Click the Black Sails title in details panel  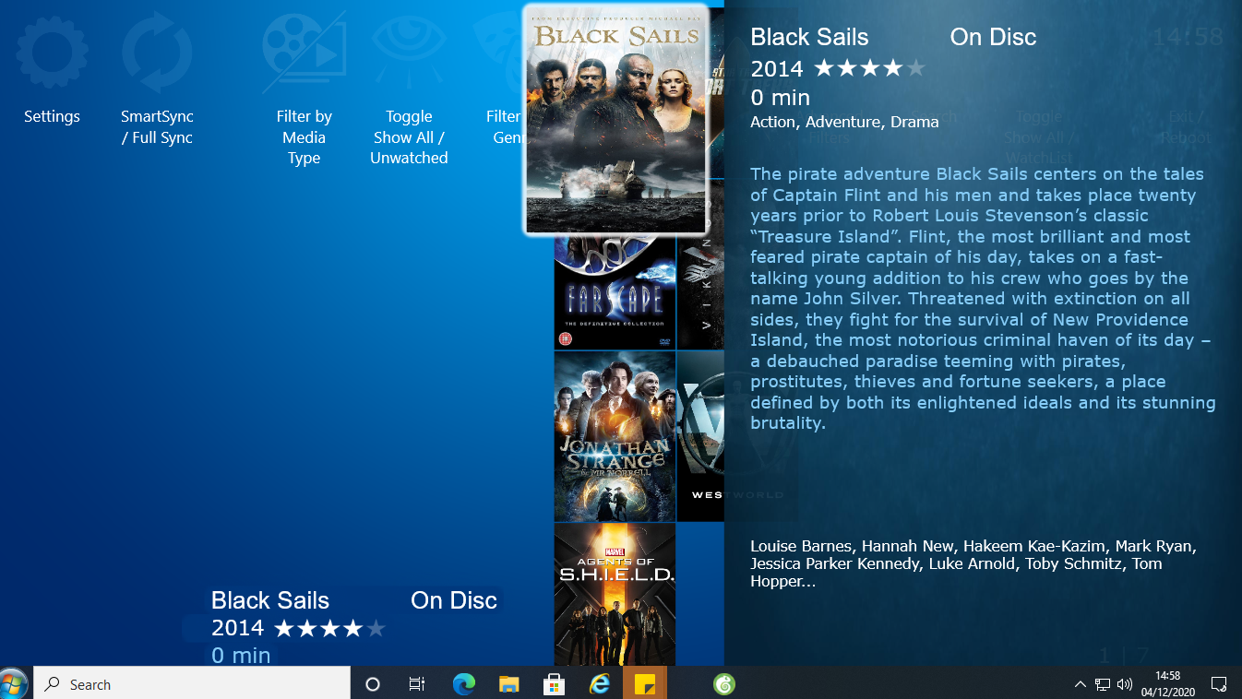coord(809,37)
